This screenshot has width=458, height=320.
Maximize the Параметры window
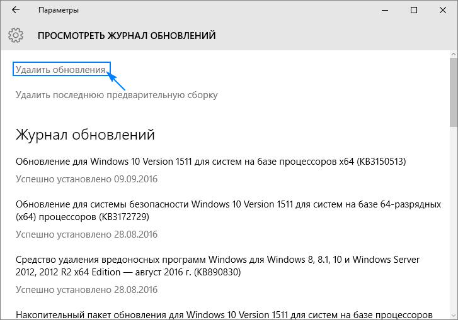pyautogui.click(x=414, y=11)
